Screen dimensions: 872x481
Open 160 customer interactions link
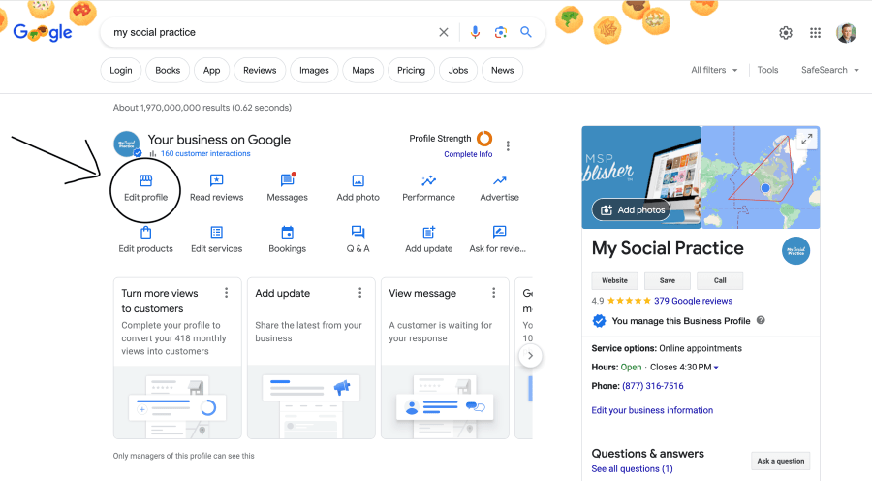205,153
